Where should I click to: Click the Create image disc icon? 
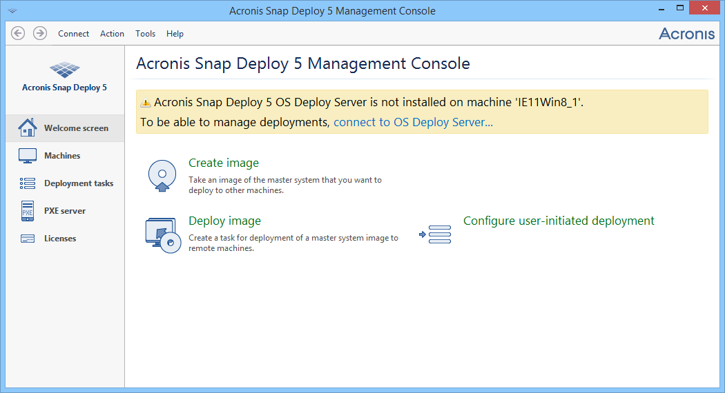[x=162, y=176]
